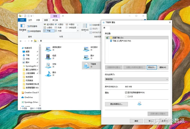
Task: Expand the layout gallery with its bottom arrow
Action: click(x=78, y=31)
